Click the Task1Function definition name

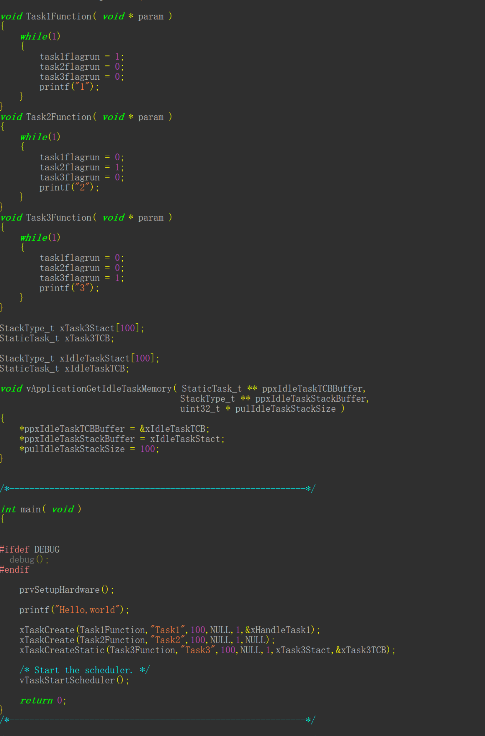(59, 16)
